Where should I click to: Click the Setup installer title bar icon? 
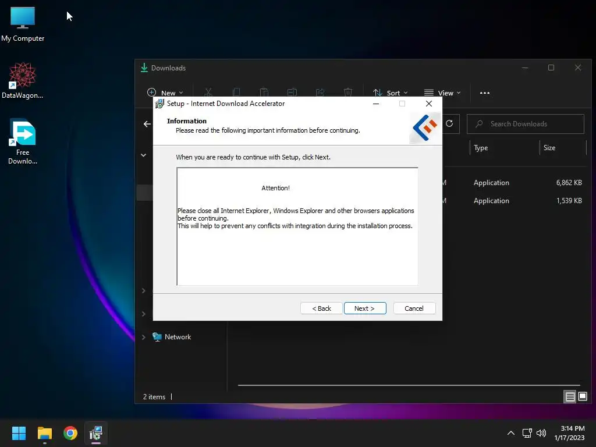pyautogui.click(x=159, y=104)
